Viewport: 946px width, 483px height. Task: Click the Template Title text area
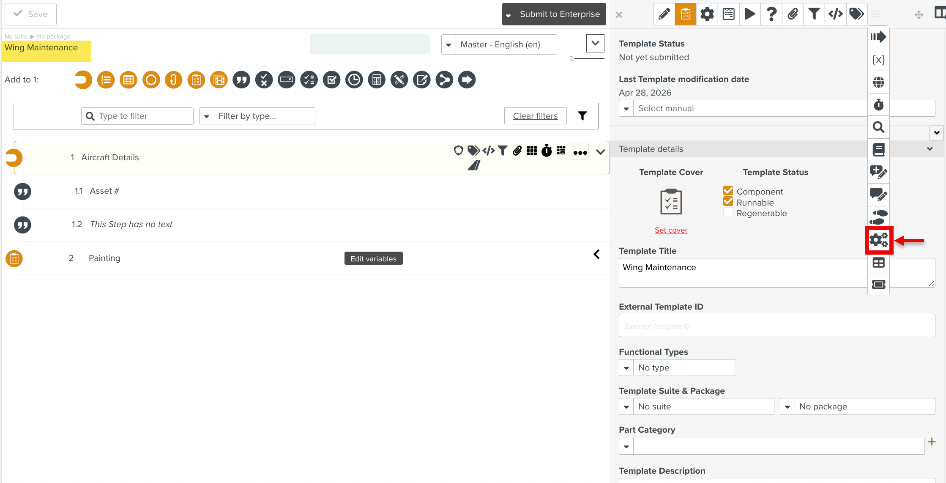777,273
